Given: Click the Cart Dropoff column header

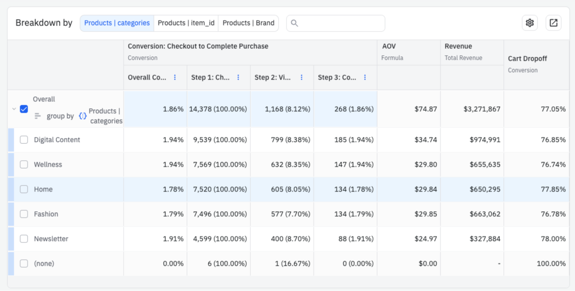Looking at the screenshot, I should [527, 59].
